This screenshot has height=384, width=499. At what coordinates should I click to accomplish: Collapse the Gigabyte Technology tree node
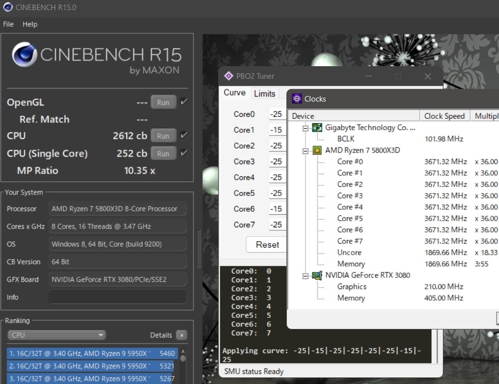click(x=306, y=128)
